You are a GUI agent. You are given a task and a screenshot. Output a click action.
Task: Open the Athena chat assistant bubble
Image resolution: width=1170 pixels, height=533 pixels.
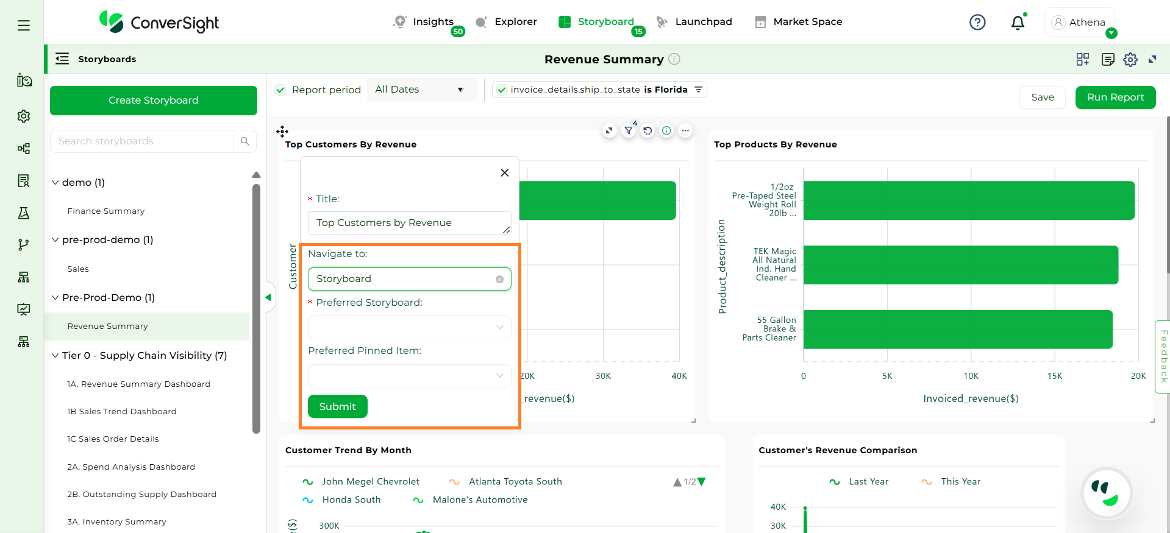point(1106,493)
